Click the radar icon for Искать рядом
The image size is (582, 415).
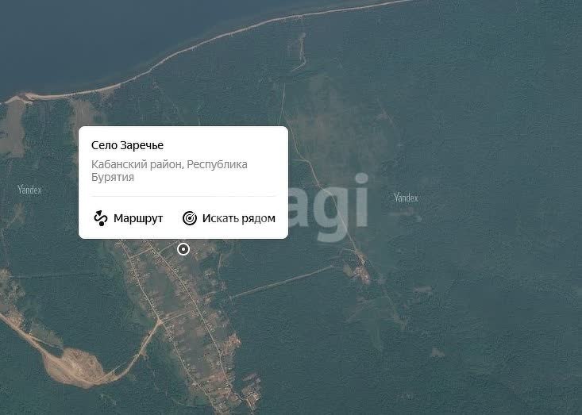tap(190, 218)
